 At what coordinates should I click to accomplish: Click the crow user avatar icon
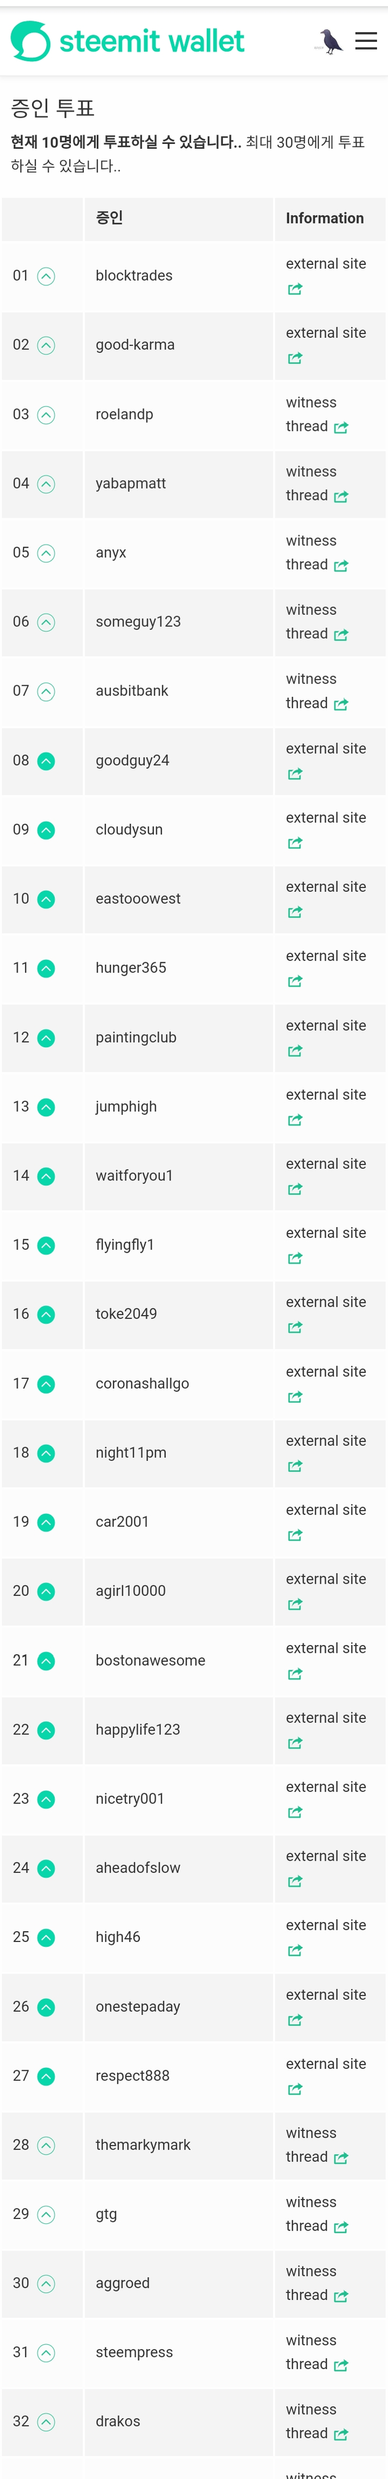click(329, 41)
